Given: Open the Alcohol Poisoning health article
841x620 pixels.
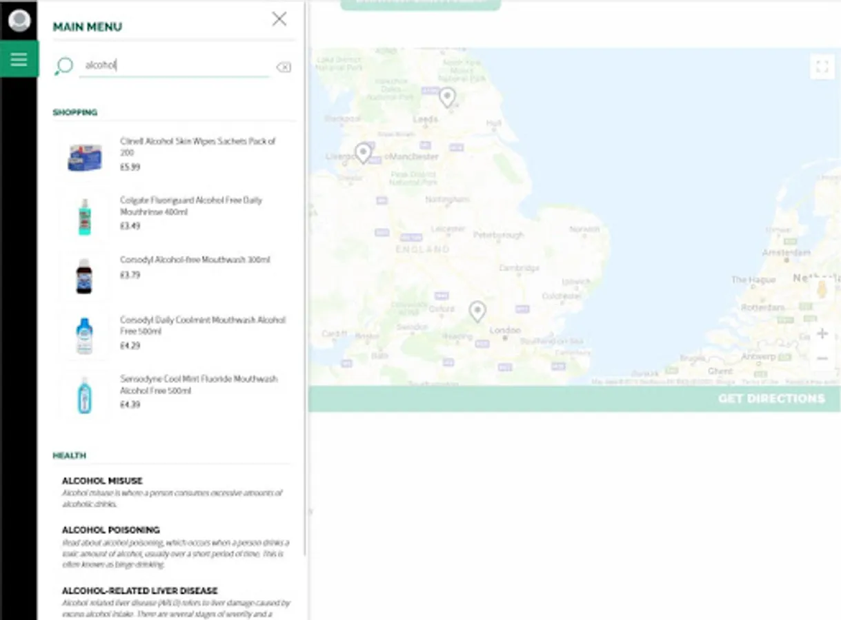Looking at the screenshot, I should 110,530.
